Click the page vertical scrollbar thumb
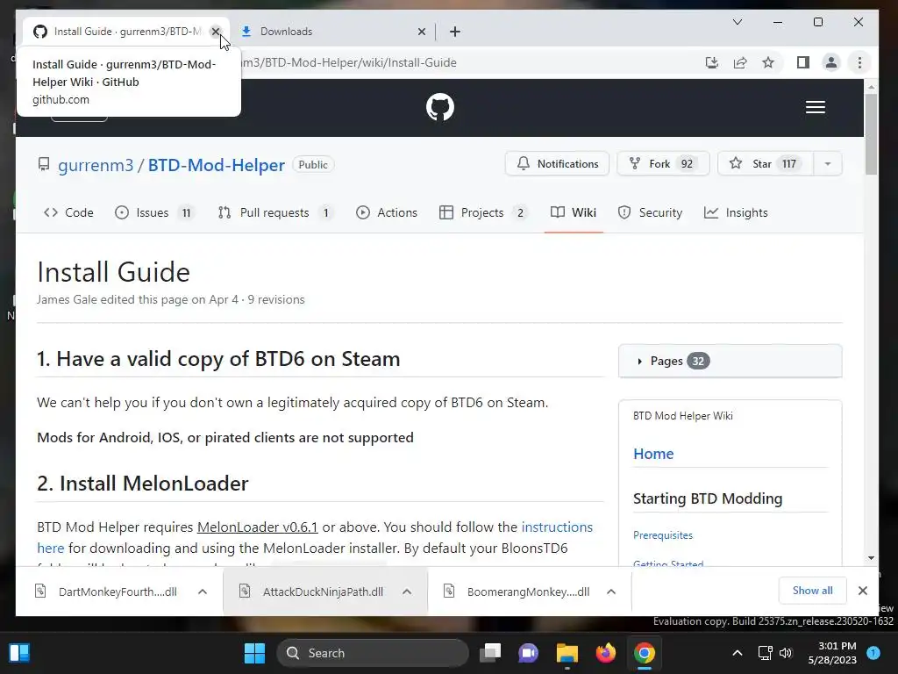 click(x=871, y=134)
